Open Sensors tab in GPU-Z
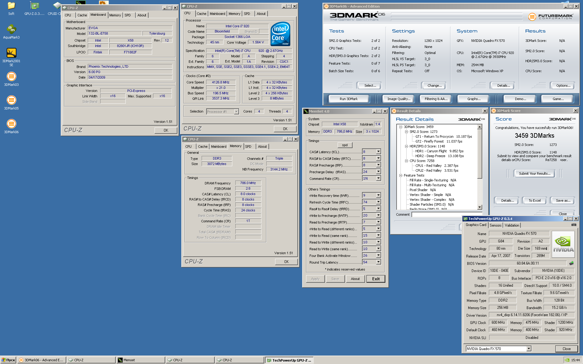This screenshot has height=364, width=583. click(x=496, y=225)
